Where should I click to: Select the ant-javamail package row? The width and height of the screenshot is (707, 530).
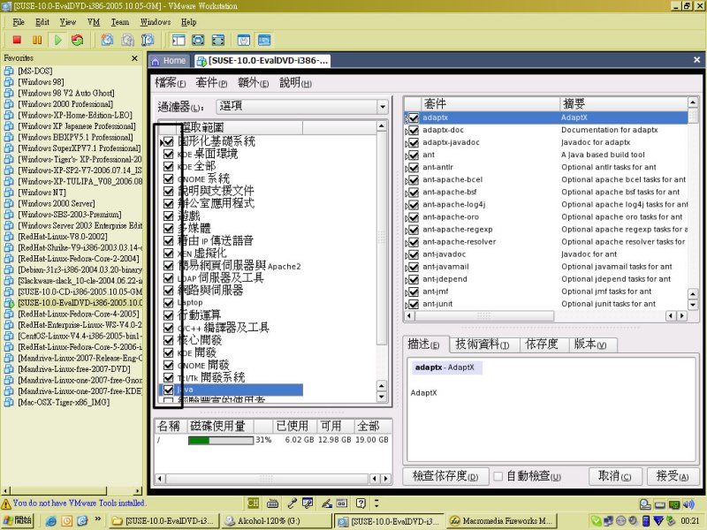click(545, 267)
